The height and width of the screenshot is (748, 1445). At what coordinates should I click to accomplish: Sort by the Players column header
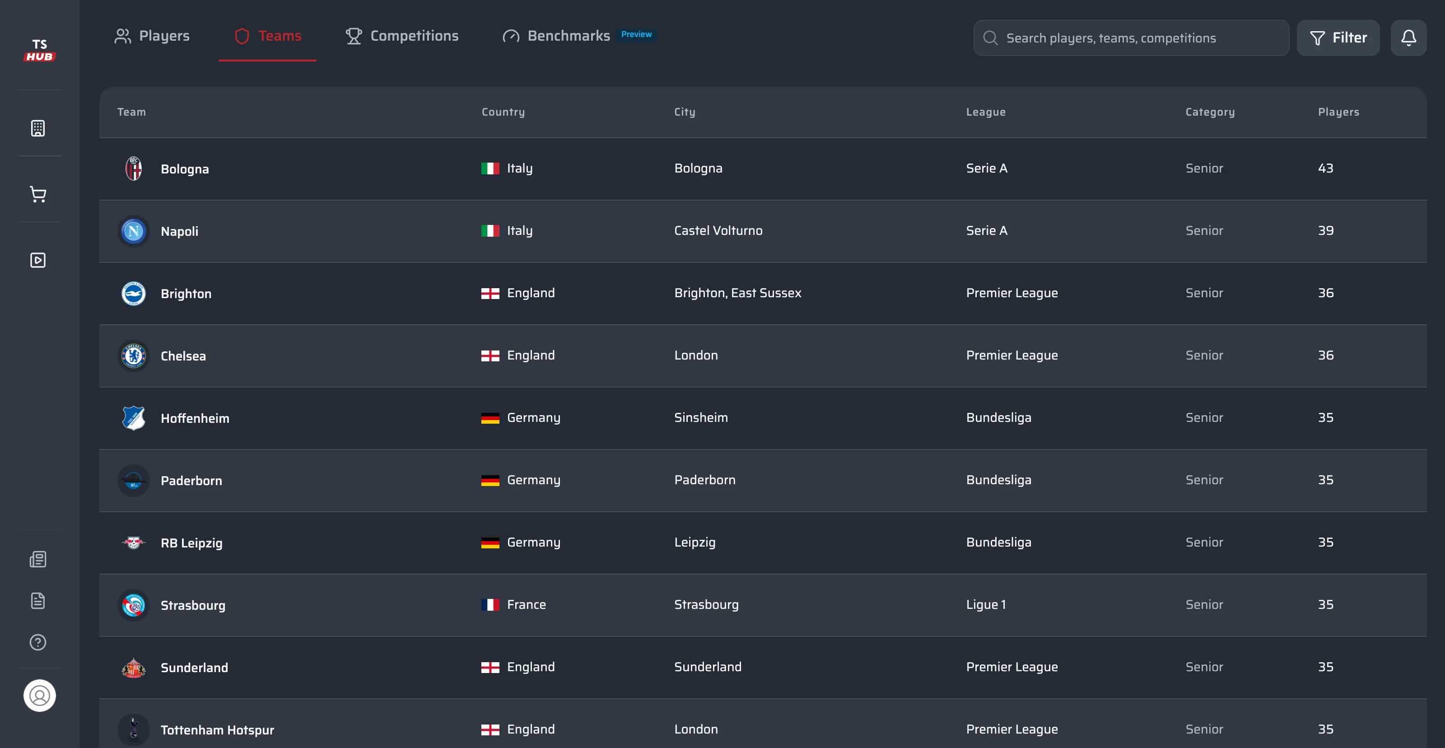pyautogui.click(x=1338, y=112)
